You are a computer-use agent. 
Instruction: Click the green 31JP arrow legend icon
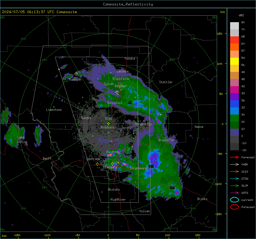(234, 186)
